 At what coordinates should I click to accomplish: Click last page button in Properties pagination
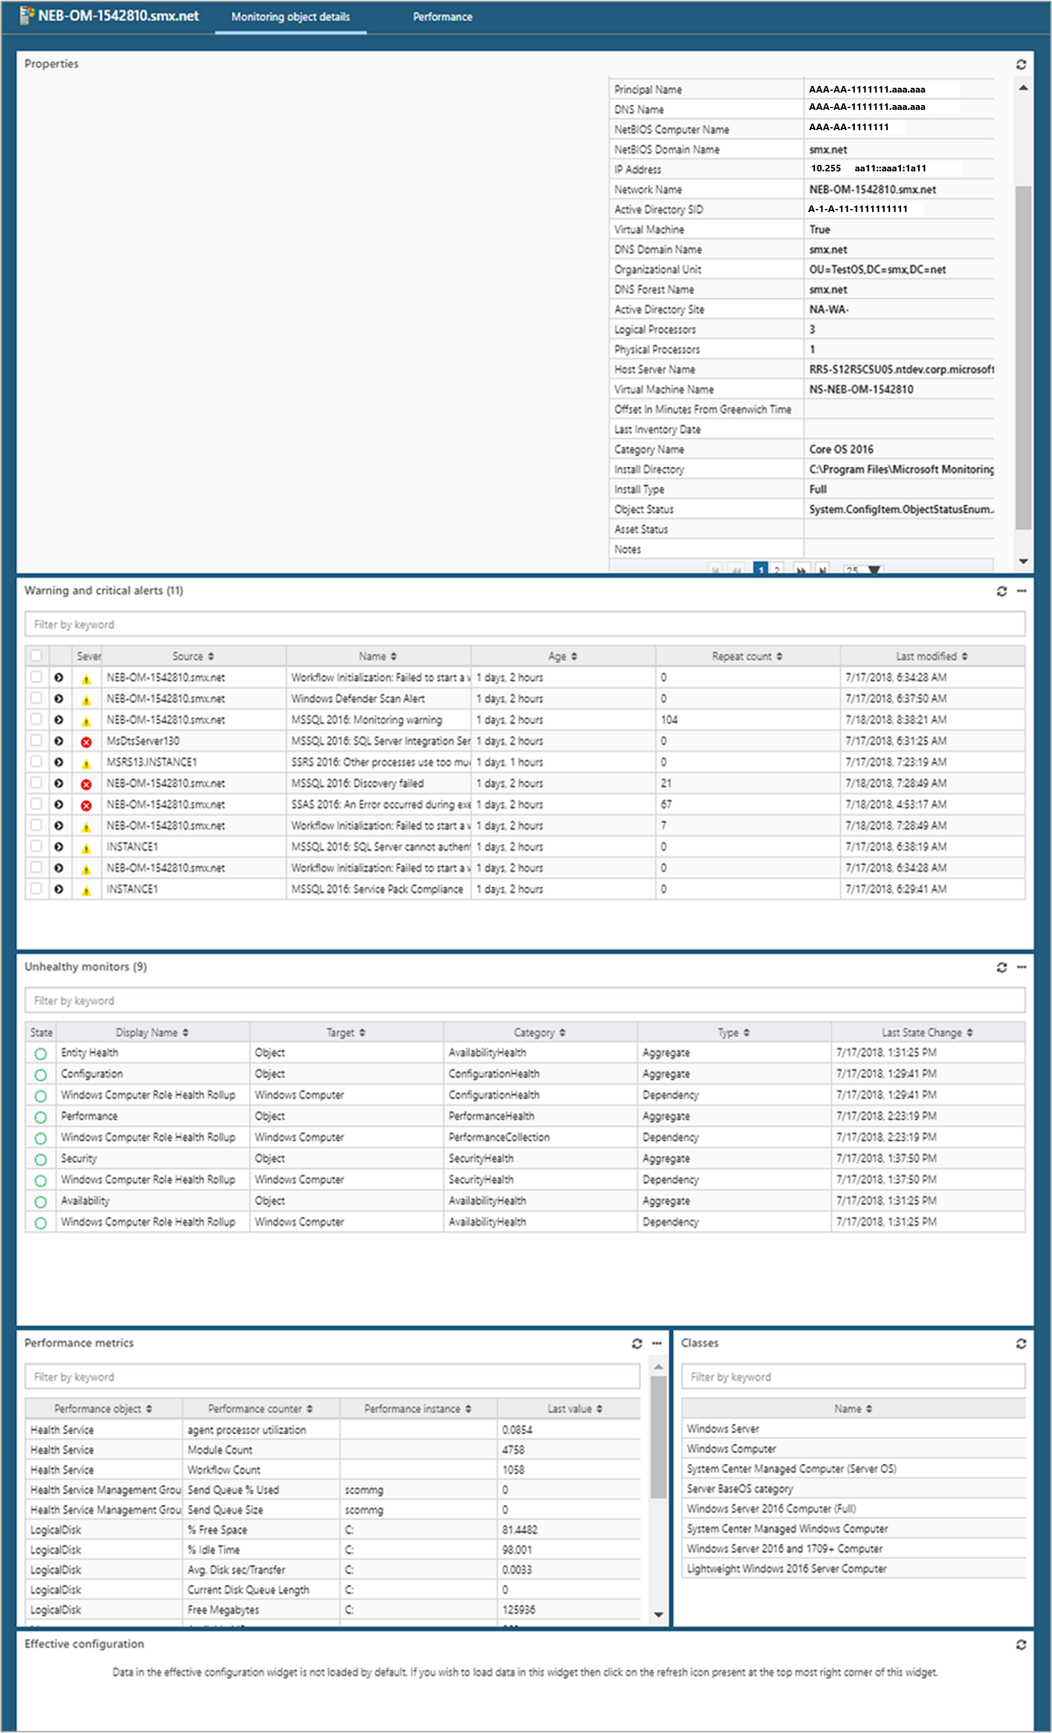coord(821,569)
